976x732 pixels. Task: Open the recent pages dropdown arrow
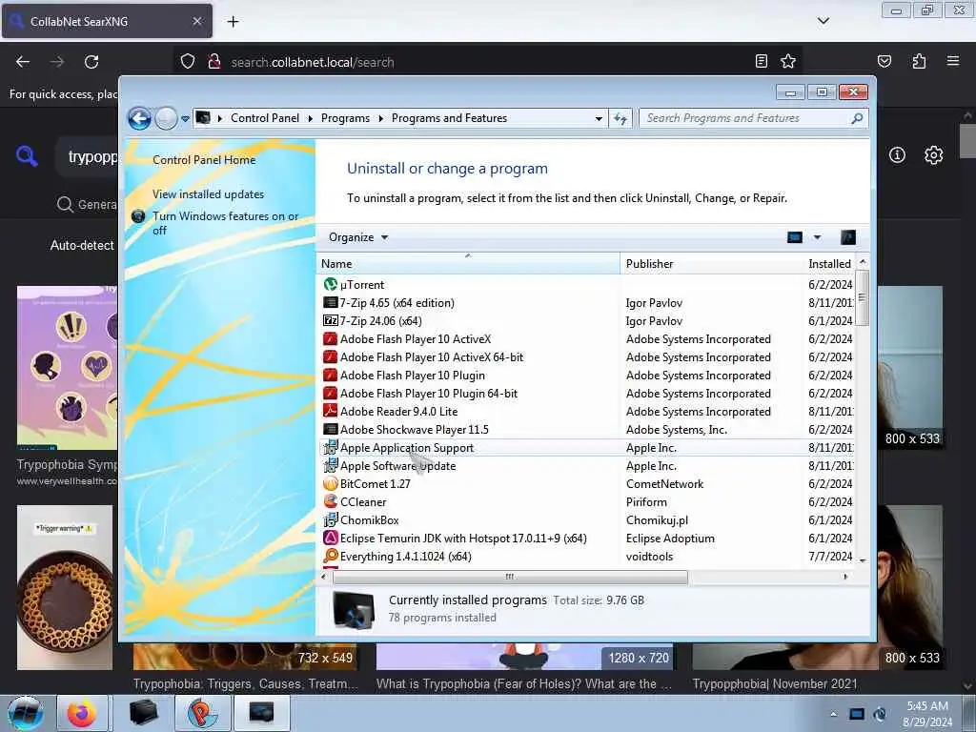[x=185, y=118]
